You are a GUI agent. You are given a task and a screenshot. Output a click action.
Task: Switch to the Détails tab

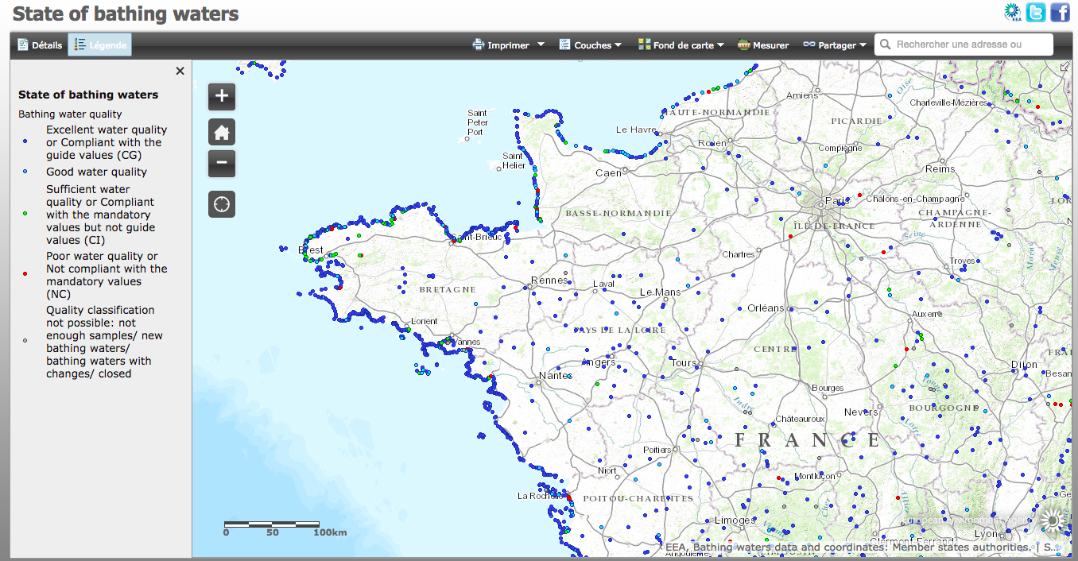coord(40,45)
